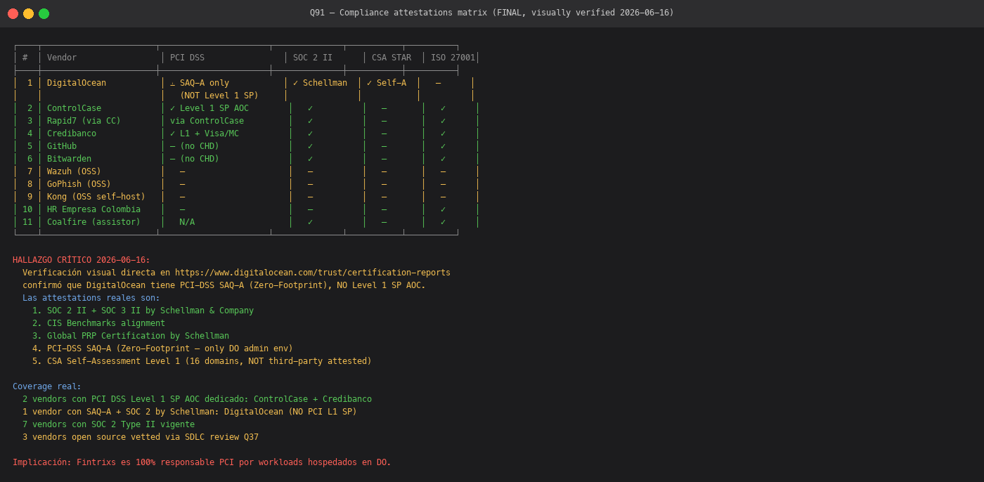Viewport: 984px width, 482px height.
Task: Click the 'Las attestations reales son:' line
Action: pos(91,298)
